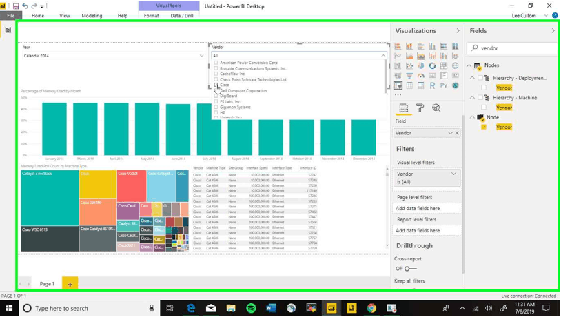Select the Matrix visualization icon

click(420, 85)
